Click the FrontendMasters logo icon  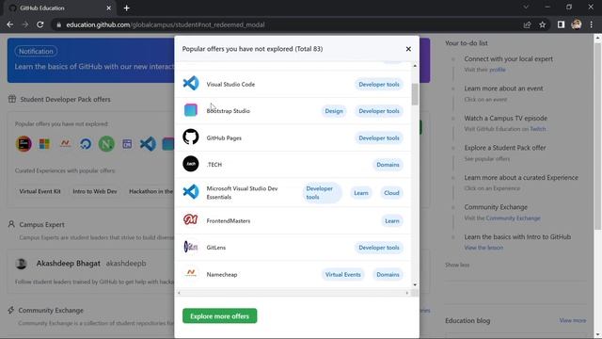[190, 219]
